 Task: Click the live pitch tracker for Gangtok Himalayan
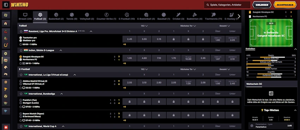pos(271,33)
